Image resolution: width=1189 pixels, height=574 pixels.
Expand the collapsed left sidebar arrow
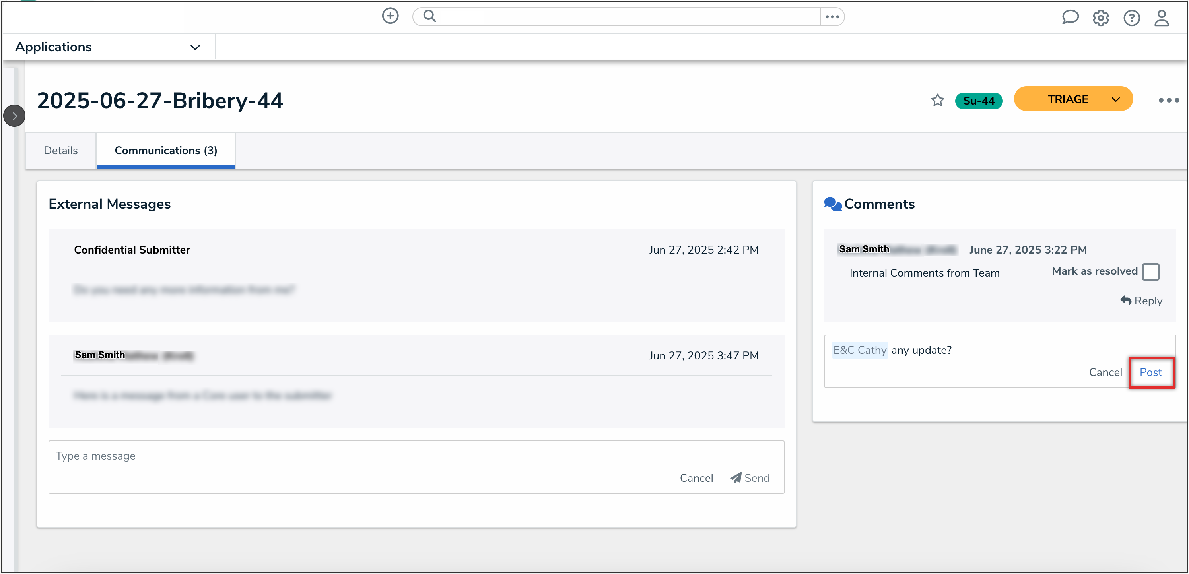click(x=14, y=116)
